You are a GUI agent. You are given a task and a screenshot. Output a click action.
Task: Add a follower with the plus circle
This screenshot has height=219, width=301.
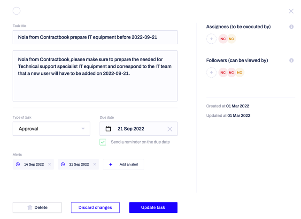(x=211, y=73)
